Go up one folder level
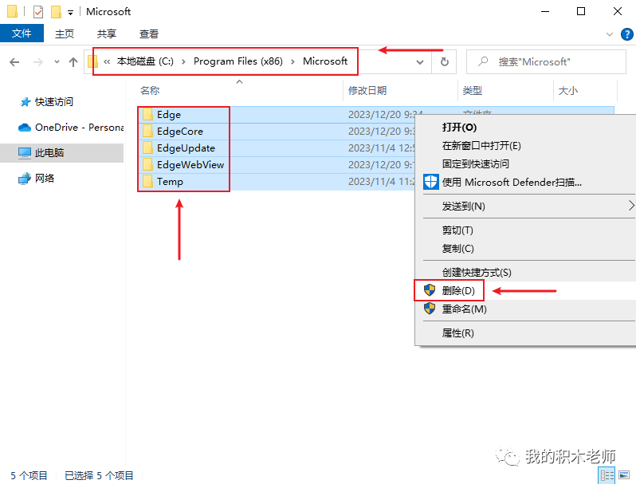The height and width of the screenshot is (484, 636). [73, 62]
